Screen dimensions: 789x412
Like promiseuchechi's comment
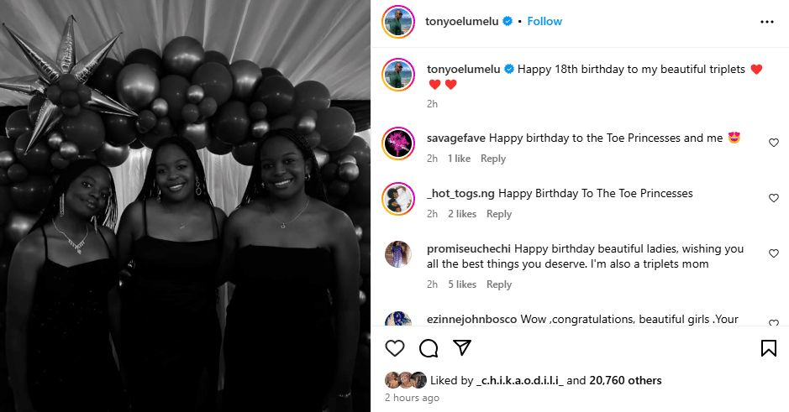point(774,253)
